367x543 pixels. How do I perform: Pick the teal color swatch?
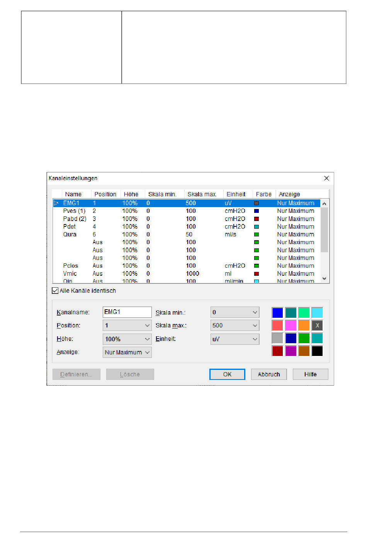(291, 312)
